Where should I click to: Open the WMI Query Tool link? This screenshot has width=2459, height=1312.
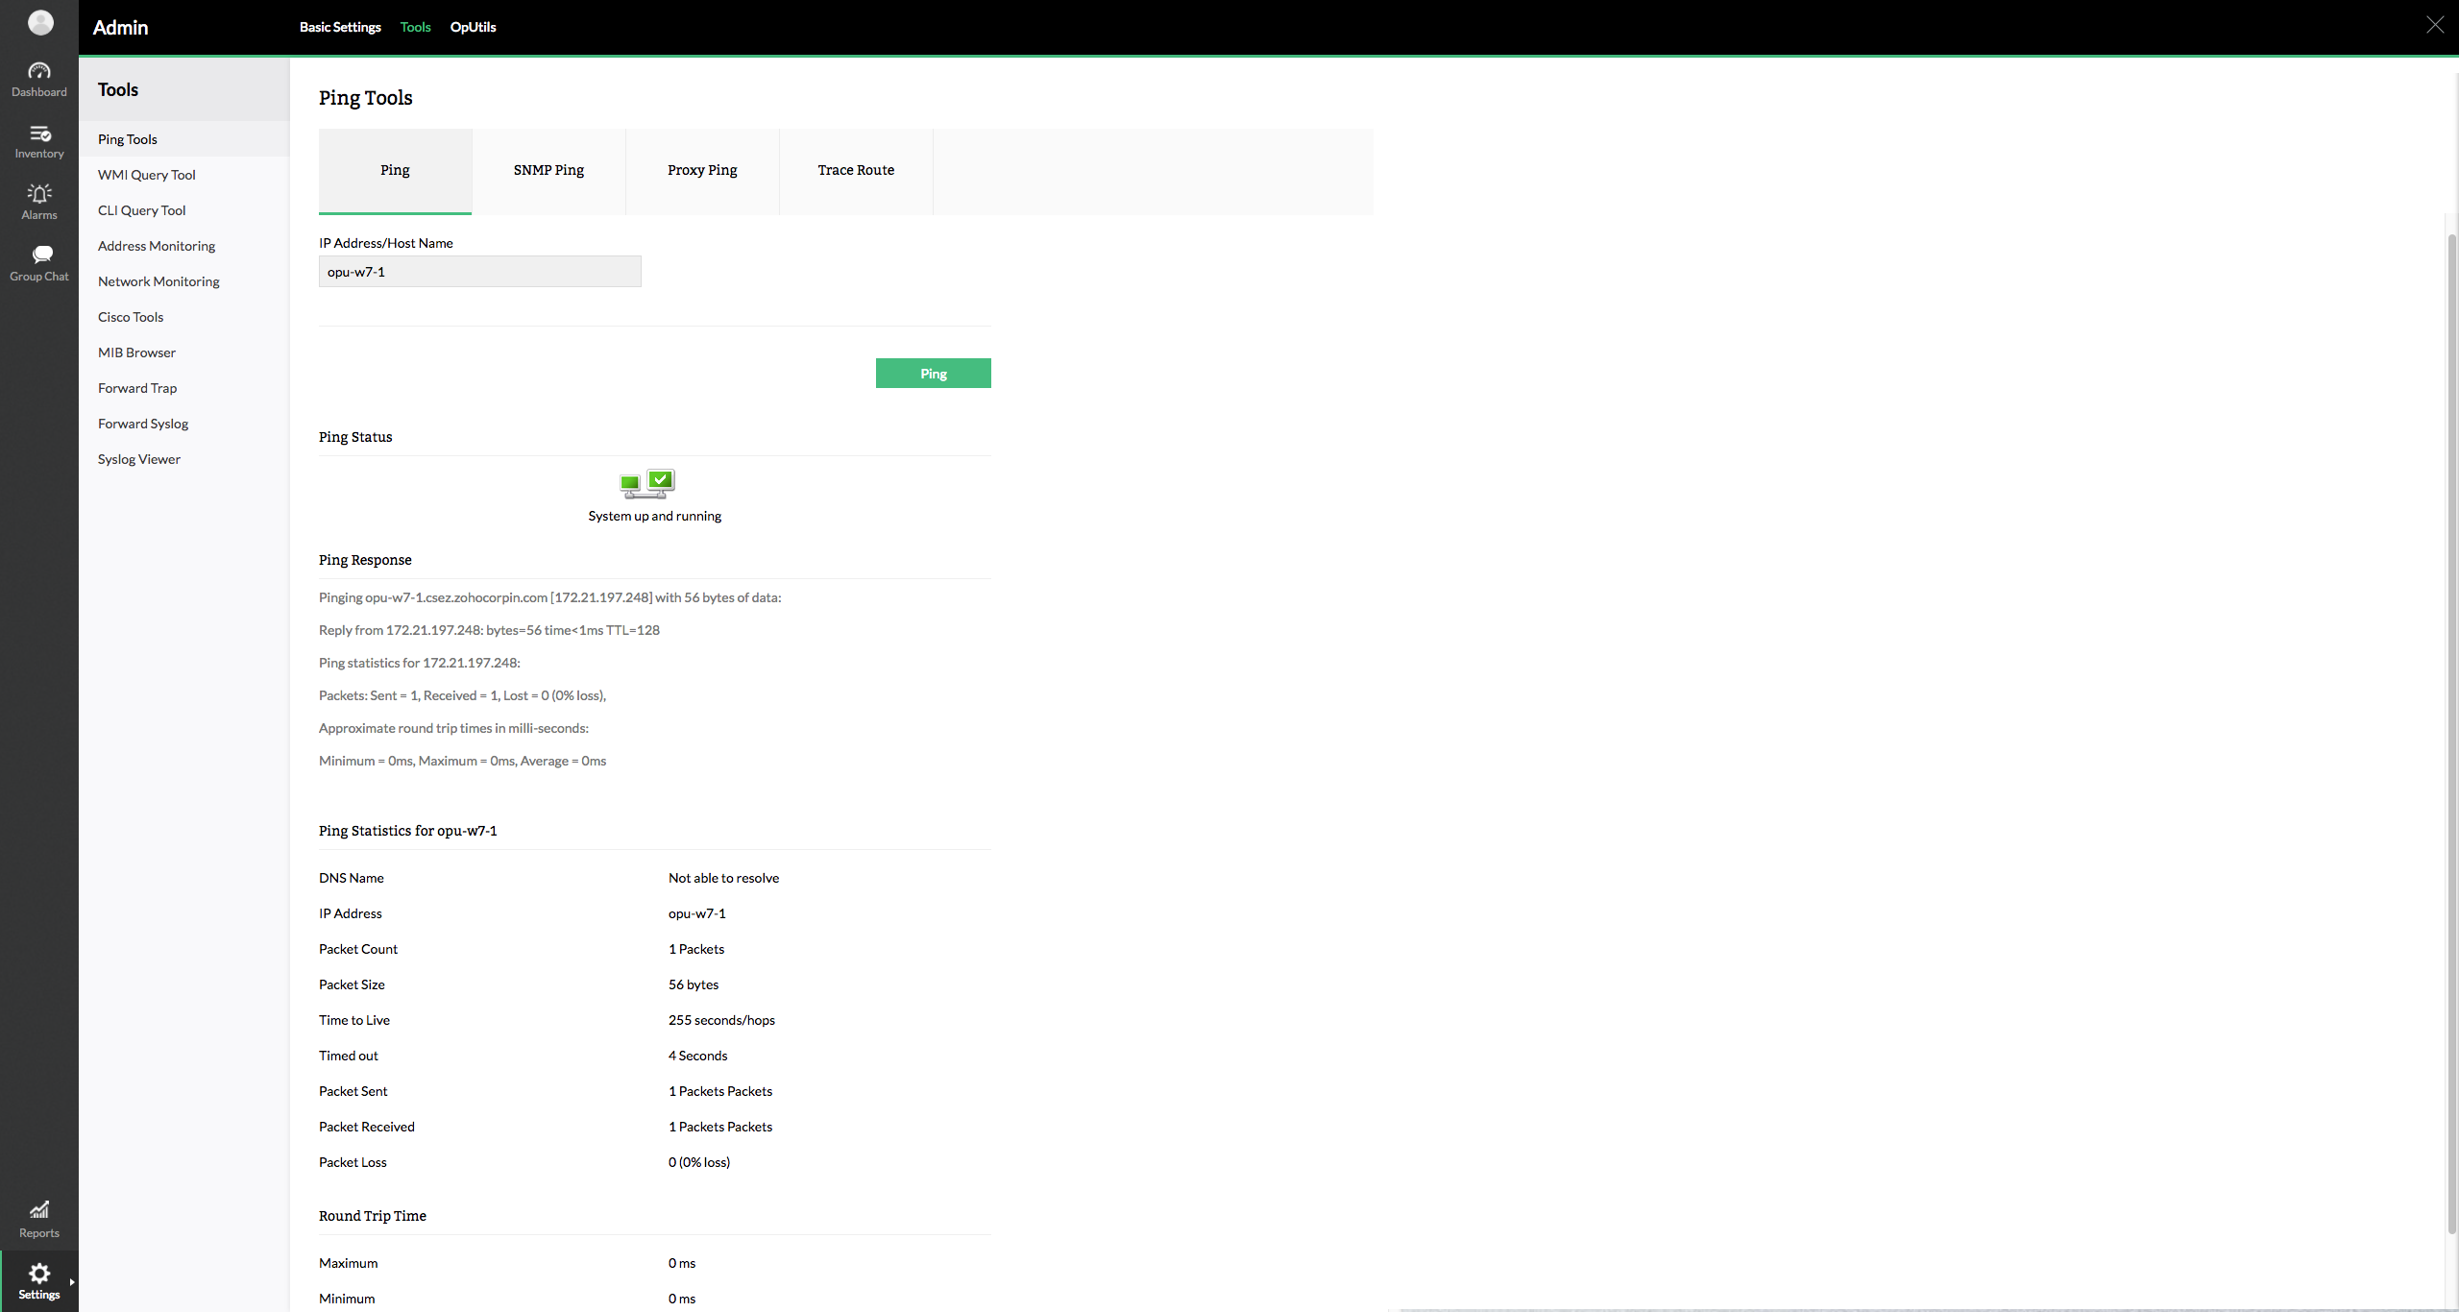[146, 175]
